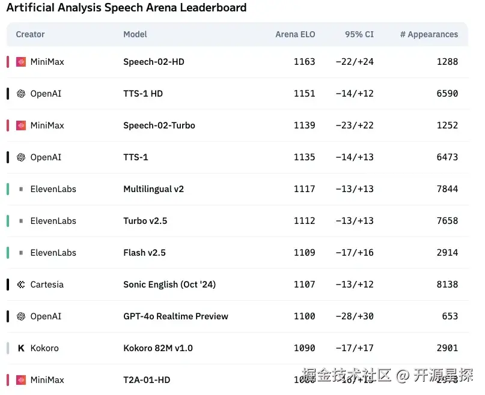Screen dimensions: 485x395
Task: Open the Speech-02-HD model name
Action: (154, 62)
